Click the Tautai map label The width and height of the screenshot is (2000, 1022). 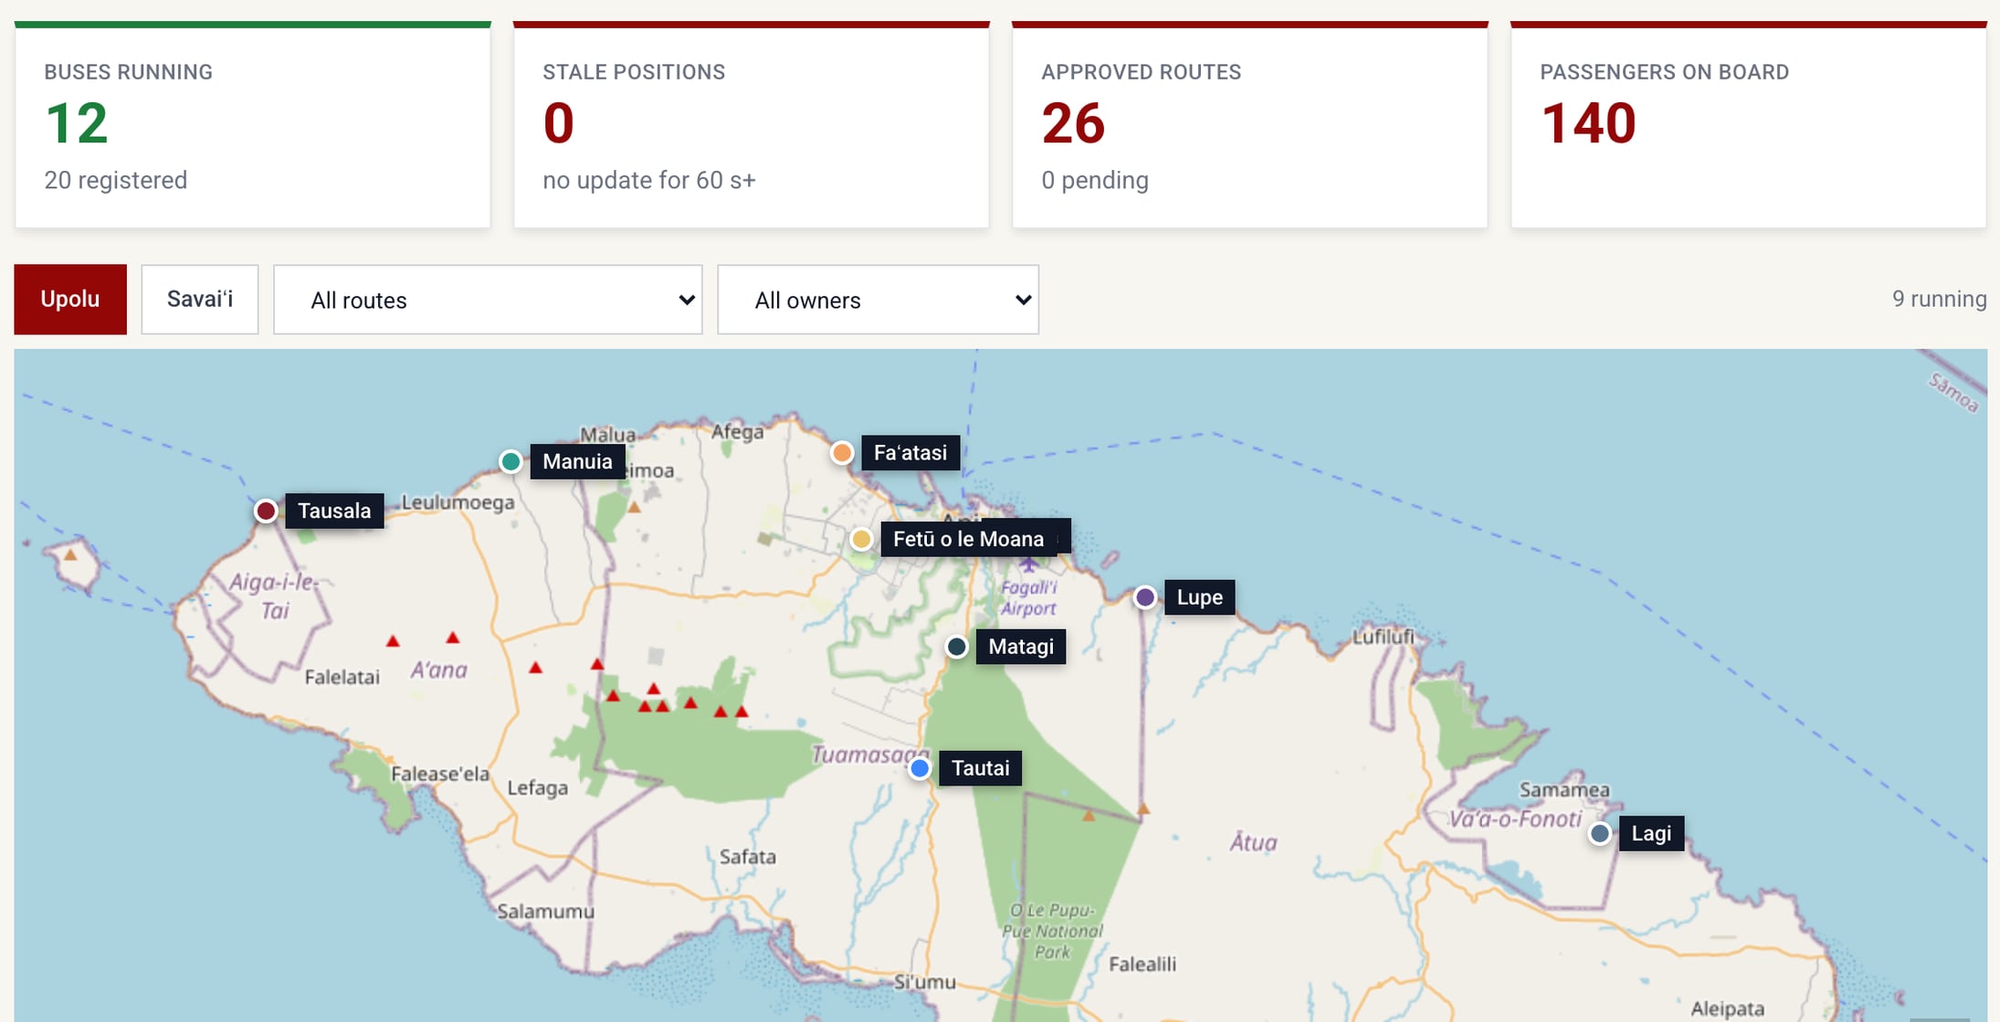point(980,768)
